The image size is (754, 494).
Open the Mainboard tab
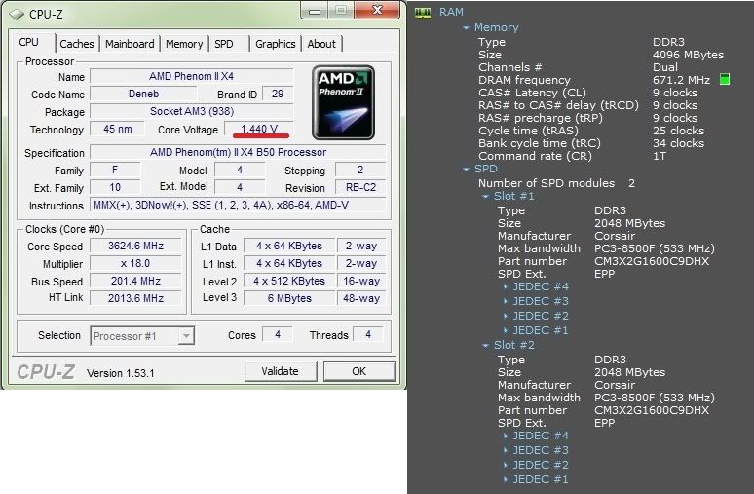click(130, 44)
